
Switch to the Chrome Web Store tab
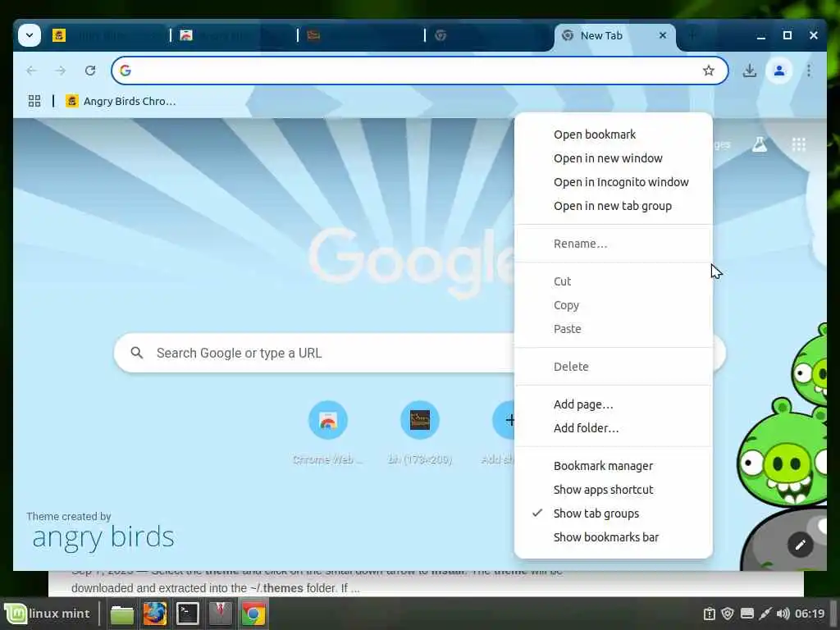point(235,35)
